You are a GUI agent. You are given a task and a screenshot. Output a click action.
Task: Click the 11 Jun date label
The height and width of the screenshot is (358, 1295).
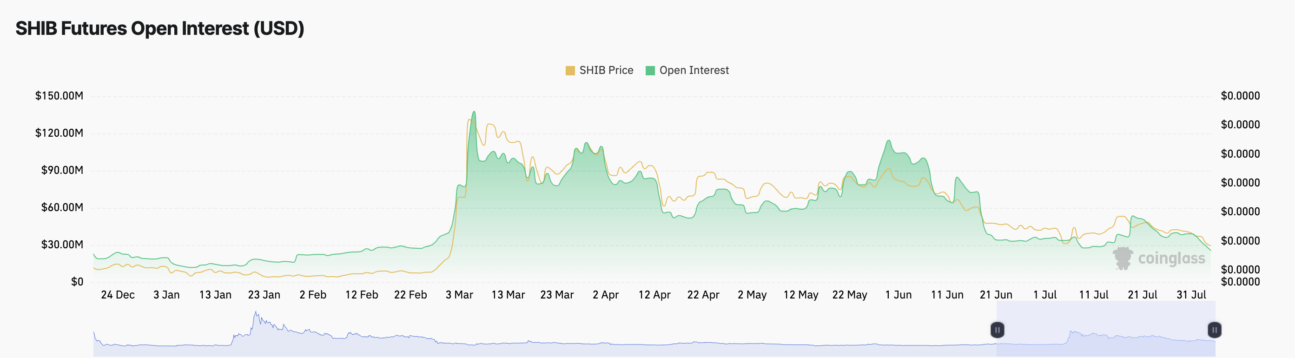click(947, 295)
